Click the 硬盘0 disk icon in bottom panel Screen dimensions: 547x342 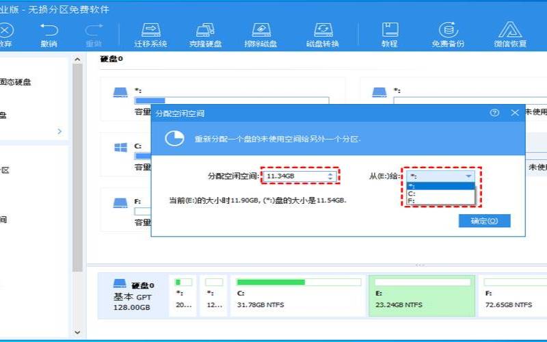(x=120, y=283)
